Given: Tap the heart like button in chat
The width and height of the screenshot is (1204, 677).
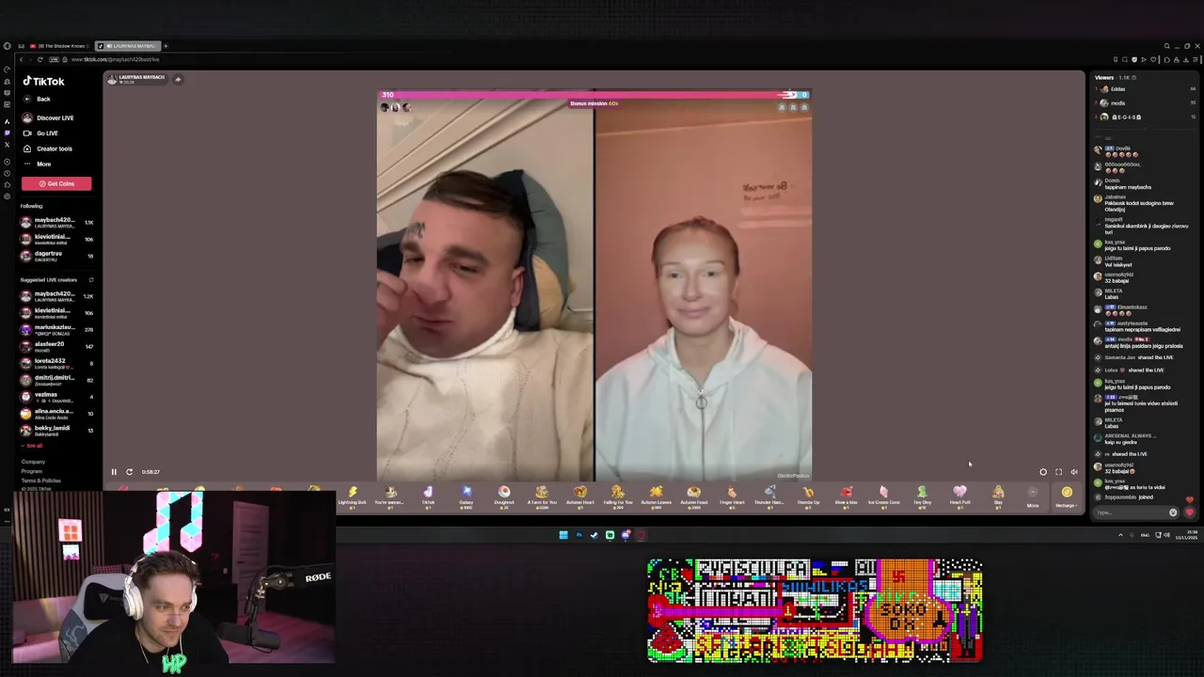Looking at the screenshot, I should click(1190, 512).
